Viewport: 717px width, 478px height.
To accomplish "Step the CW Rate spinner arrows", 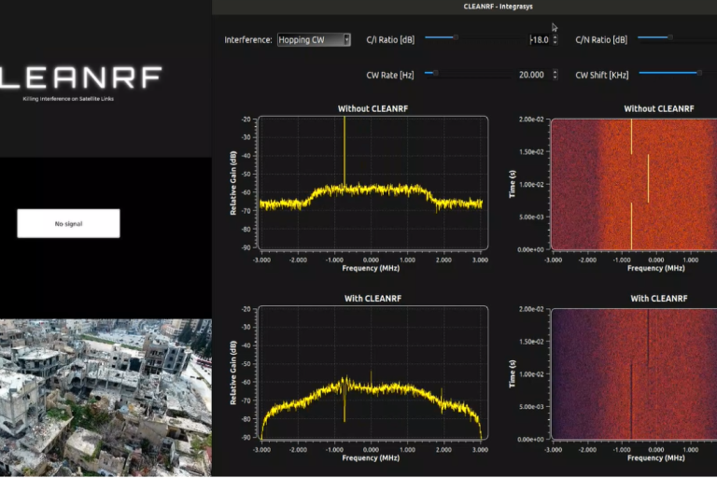I will [x=555, y=75].
